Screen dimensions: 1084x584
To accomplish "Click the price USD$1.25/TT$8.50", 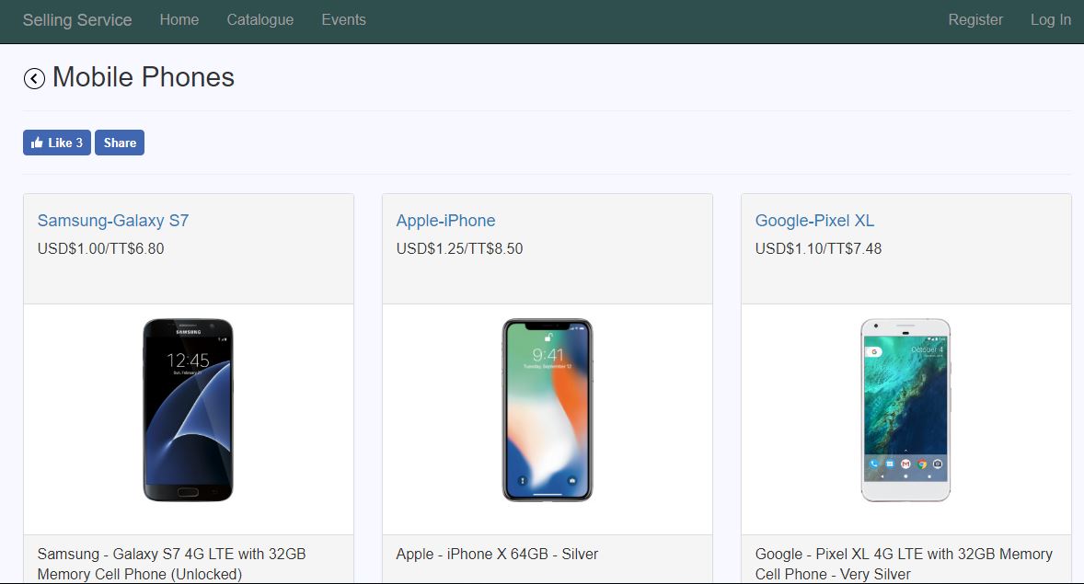I will tap(460, 249).
